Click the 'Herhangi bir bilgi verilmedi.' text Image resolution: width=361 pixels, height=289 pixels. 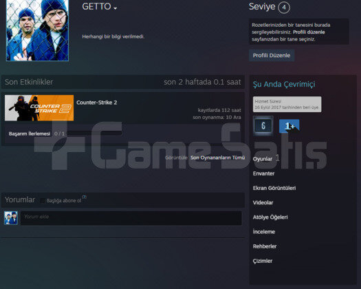coord(113,36)
